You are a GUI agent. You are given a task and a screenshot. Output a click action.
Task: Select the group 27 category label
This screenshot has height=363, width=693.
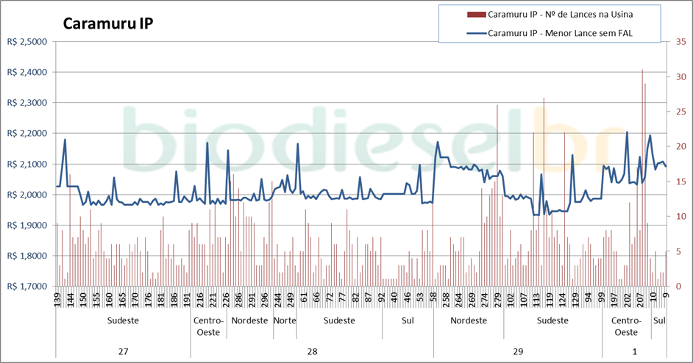click(123, 351)
